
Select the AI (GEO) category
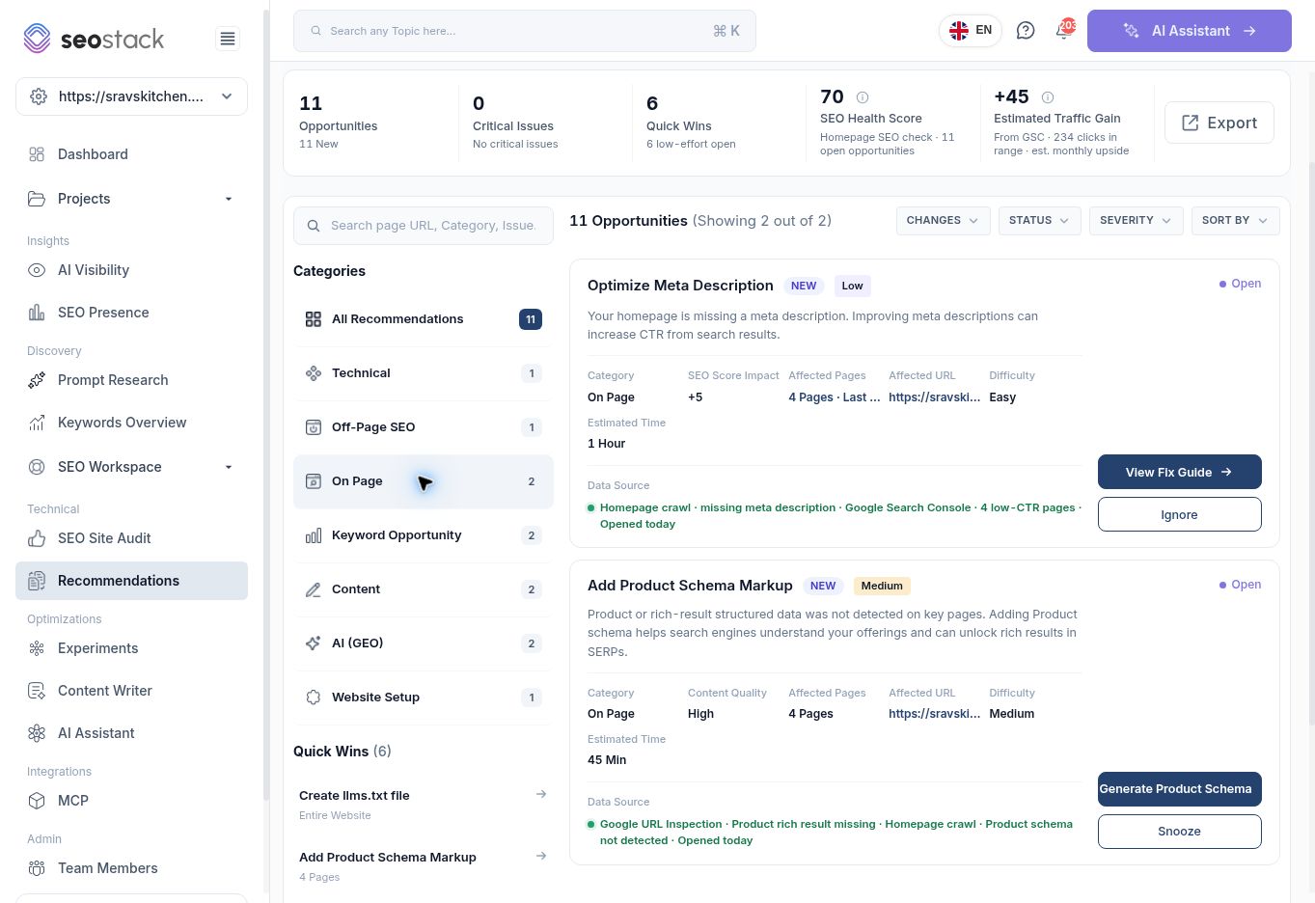pyautogui.click(x=424, y=643)
